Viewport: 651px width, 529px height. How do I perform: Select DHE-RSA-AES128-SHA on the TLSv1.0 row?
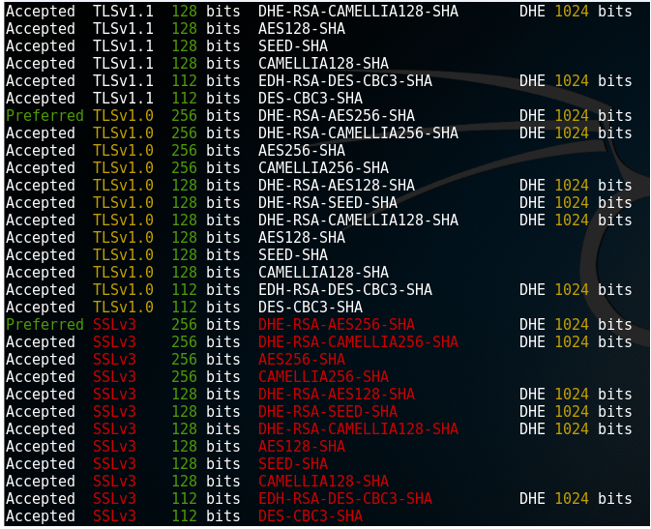(x=337, y=186)
